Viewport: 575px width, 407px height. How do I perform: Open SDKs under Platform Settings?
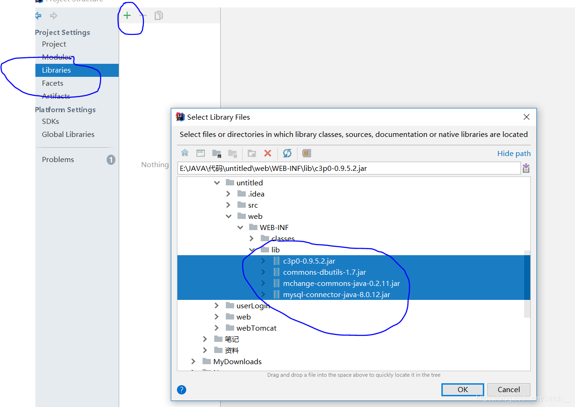50,121
